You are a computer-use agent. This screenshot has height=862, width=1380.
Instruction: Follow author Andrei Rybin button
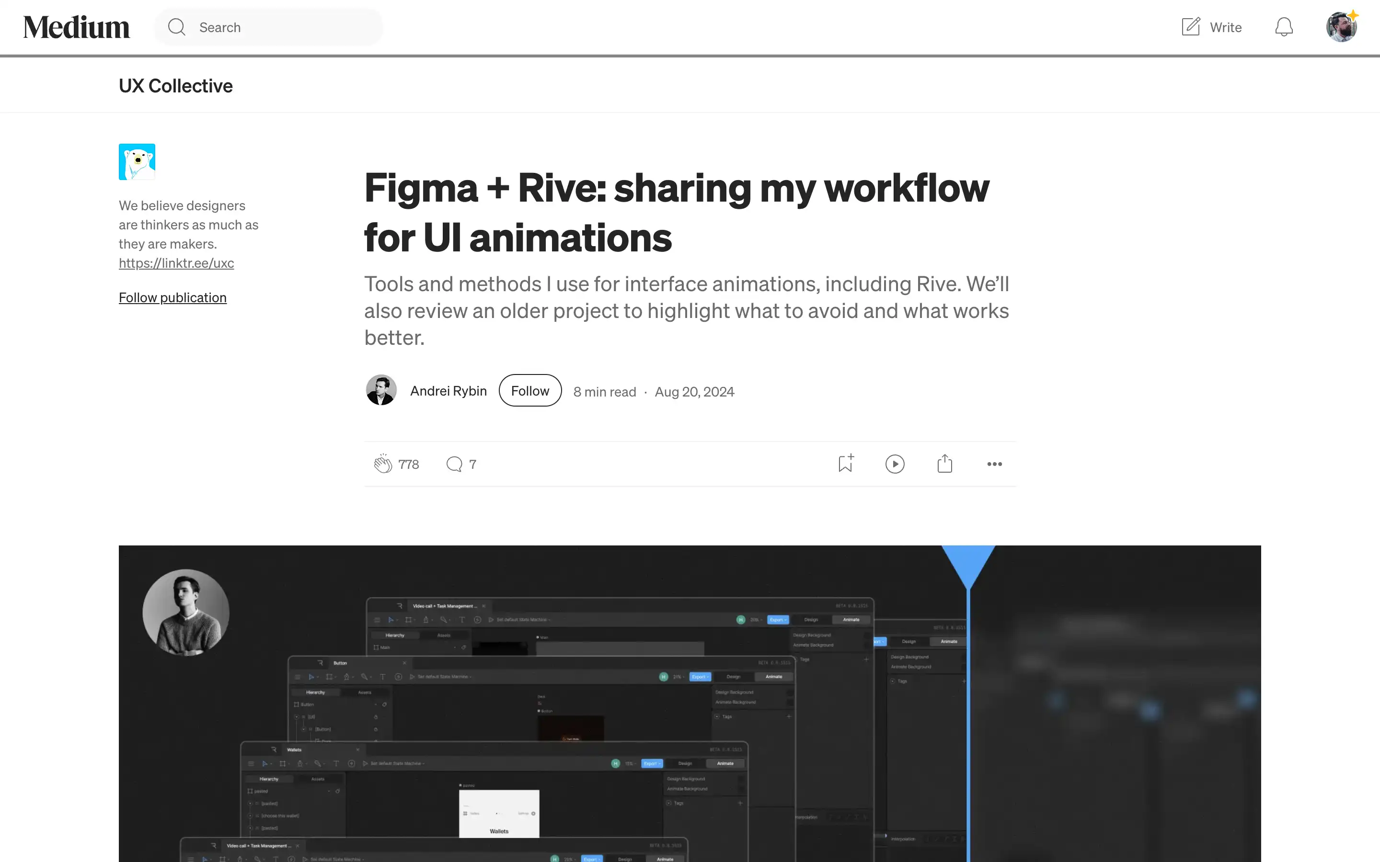[x=530, y=390]
